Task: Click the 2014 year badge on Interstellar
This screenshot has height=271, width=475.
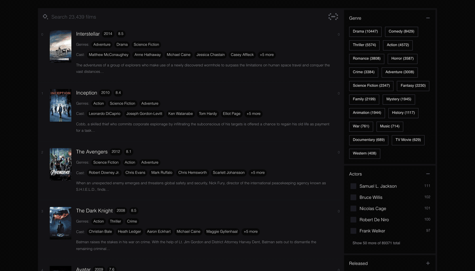Action: 108,34
